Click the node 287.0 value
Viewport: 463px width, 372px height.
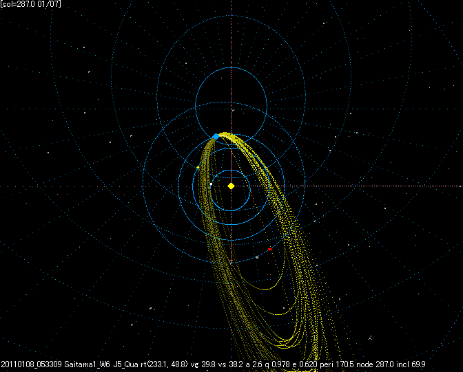point(375,364)
